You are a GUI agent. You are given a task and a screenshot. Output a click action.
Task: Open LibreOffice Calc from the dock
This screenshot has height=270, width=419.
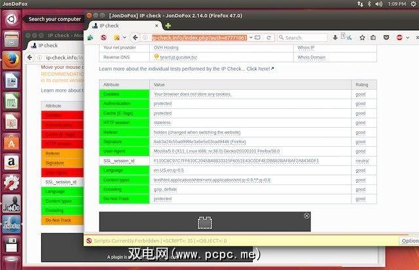pos(11,101)
